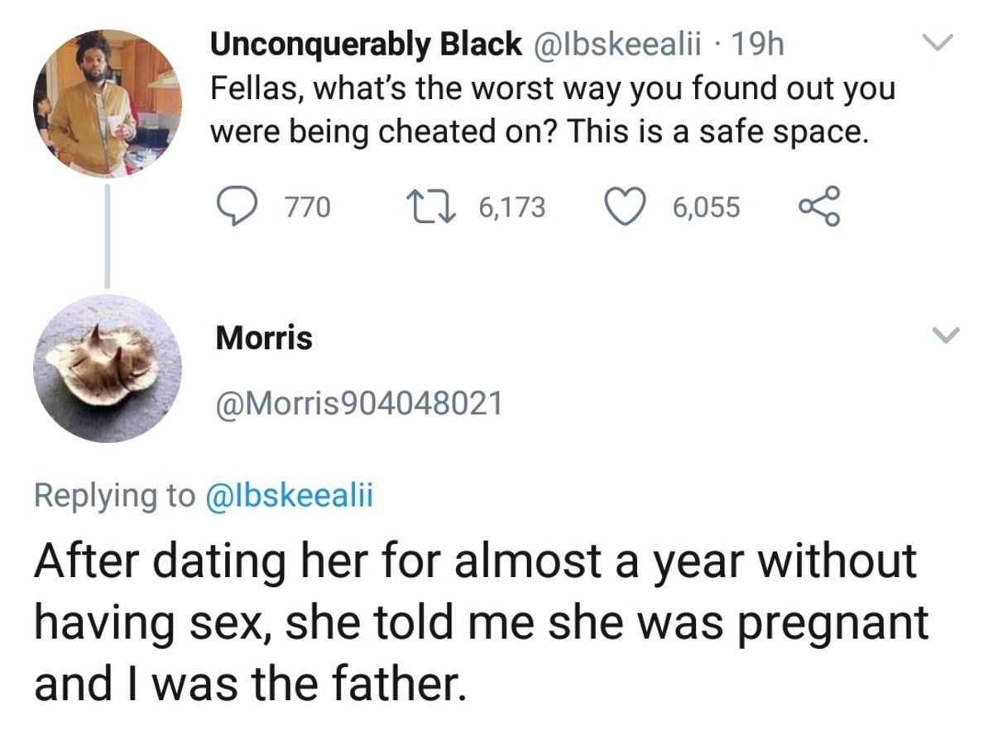993x749 pixels.
Task: Open the @Morris904048021 handle
Action: pyautogui.click(x=358, y=403)
